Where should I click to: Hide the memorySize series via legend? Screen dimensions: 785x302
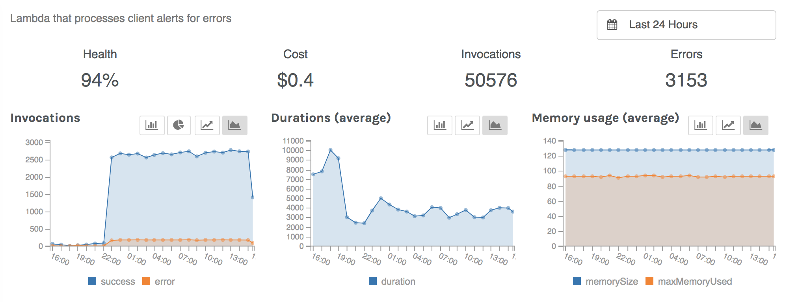605,281
